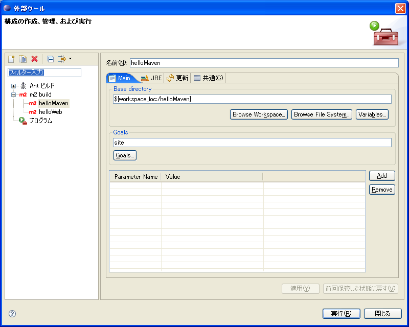Select the Ant ビルド spider icon
Image resolution: width=409 pixels, height=327 pixels.
click(23, 86)
